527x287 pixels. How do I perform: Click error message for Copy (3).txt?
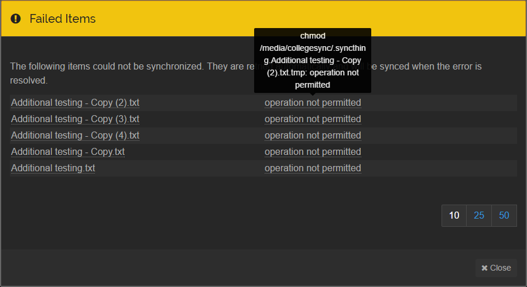(x=313, y=119)
